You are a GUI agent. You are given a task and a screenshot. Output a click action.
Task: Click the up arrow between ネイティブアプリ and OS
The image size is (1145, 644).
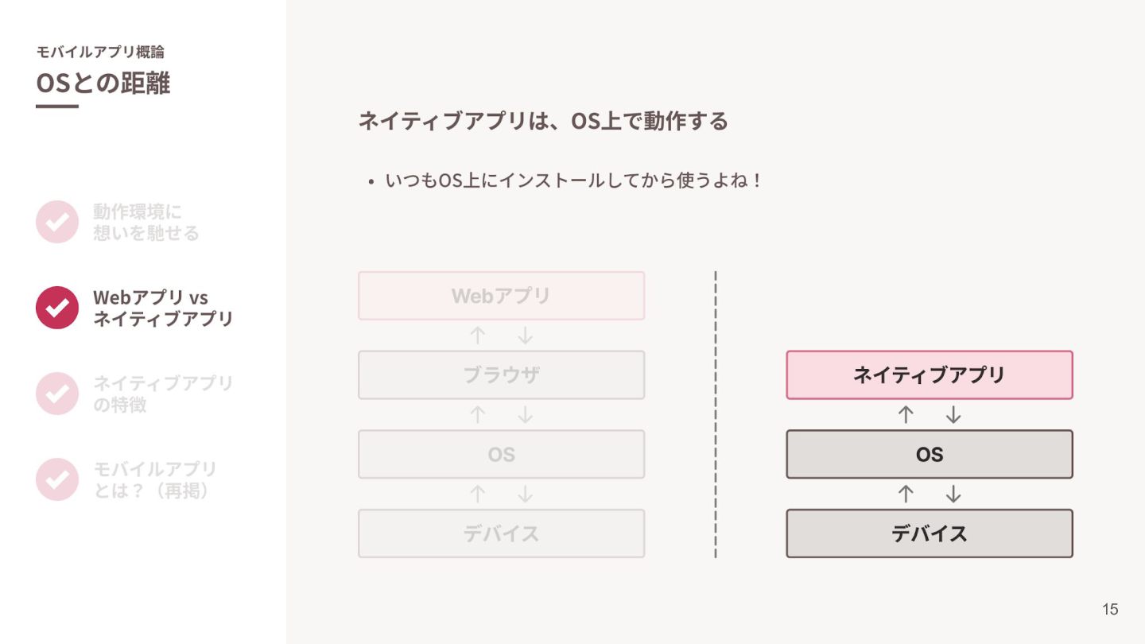[906, 415]
